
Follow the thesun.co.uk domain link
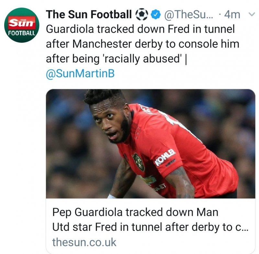tap(84, 242)
